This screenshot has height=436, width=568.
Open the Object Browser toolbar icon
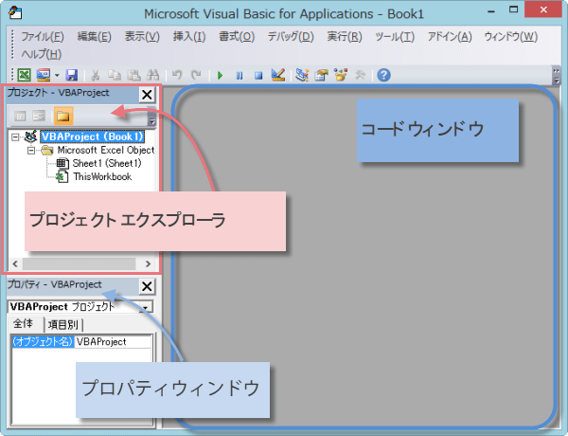[340, 75]
